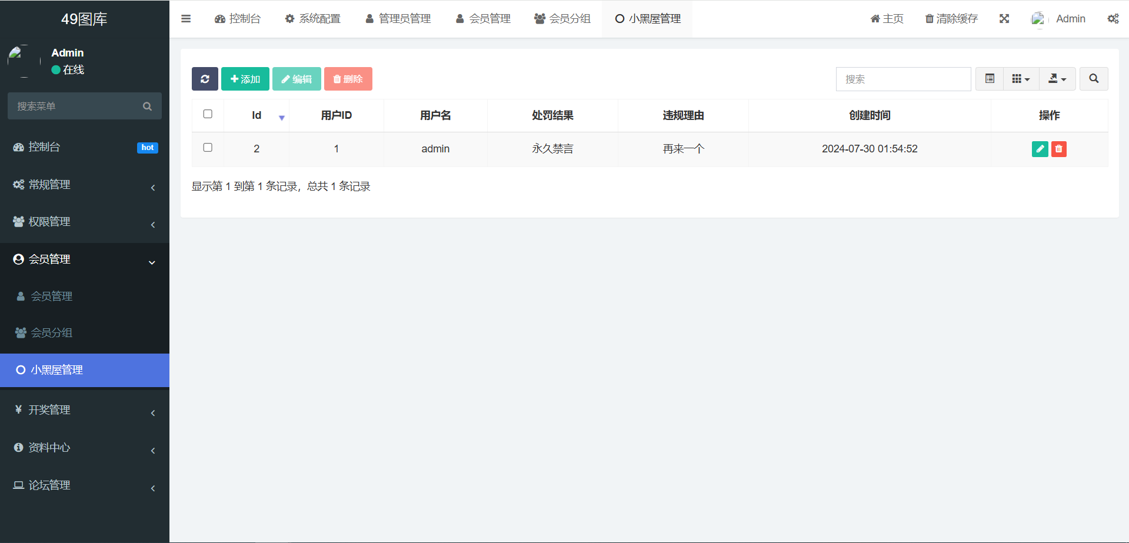Expand the 论坛管理 sidebar menu
1129x543 pixels.
(x=85, y=485)
